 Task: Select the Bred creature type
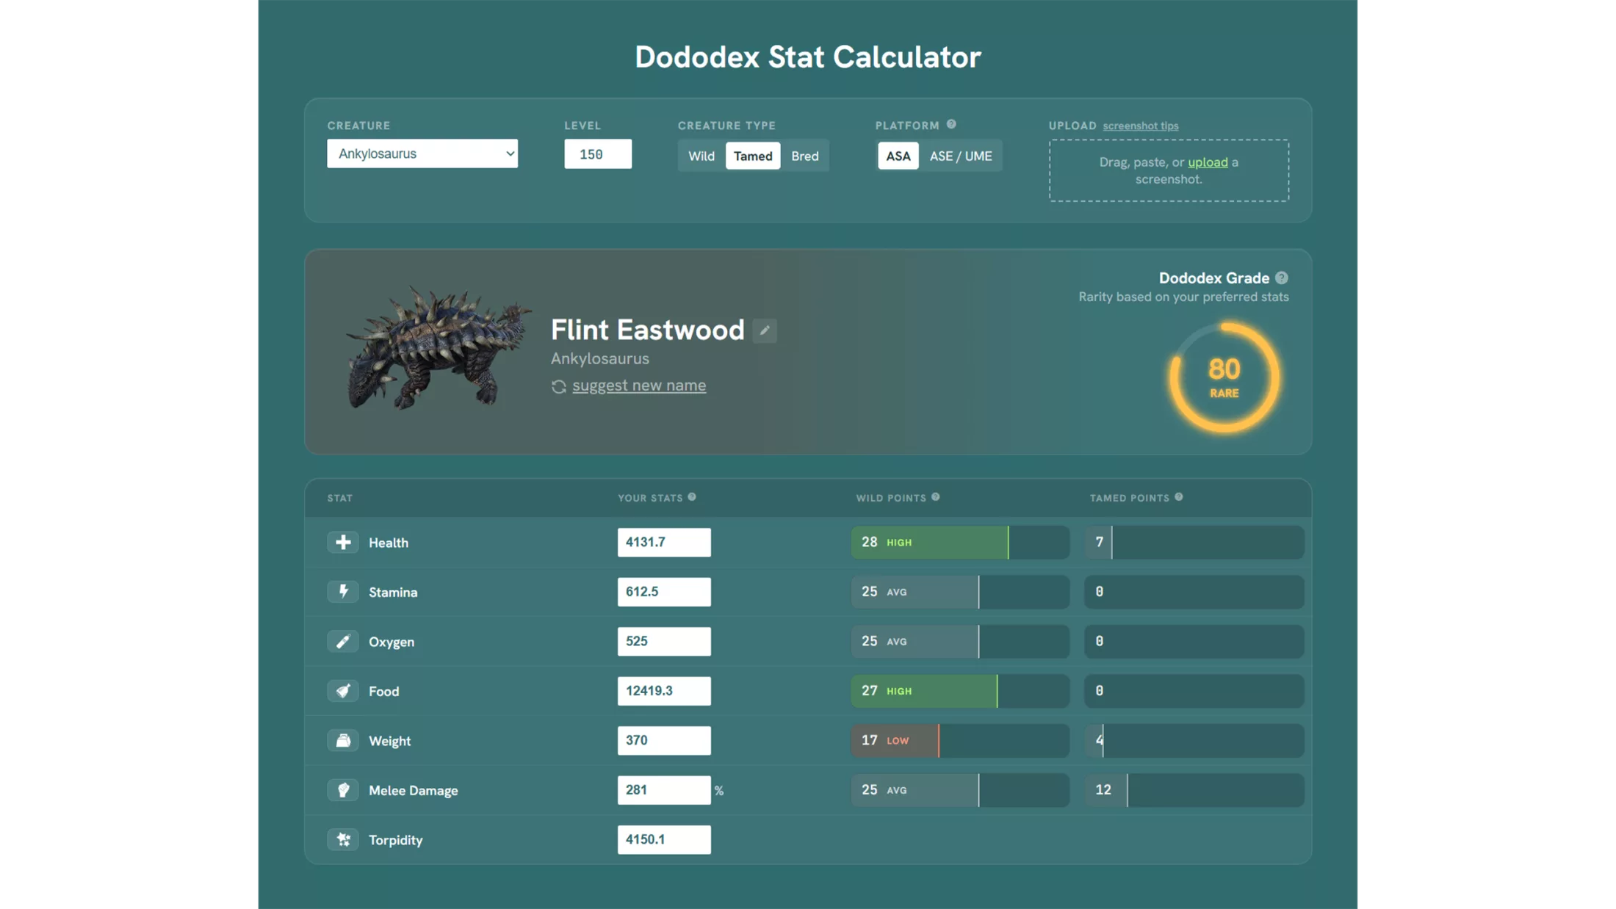pos(805,156)
